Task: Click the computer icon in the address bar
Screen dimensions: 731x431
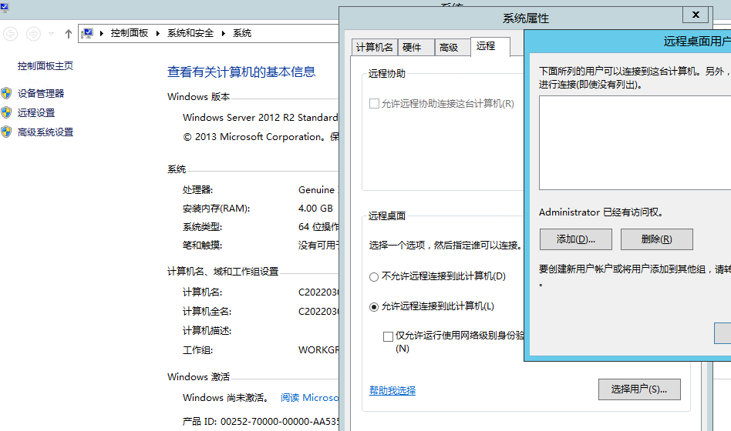Action: tap(87, 34)
